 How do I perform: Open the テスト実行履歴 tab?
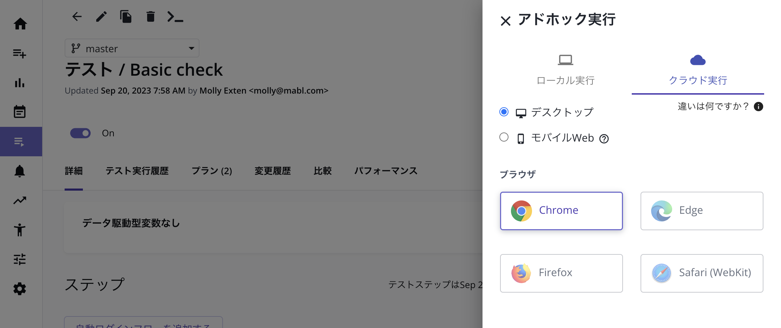(137, 171)
